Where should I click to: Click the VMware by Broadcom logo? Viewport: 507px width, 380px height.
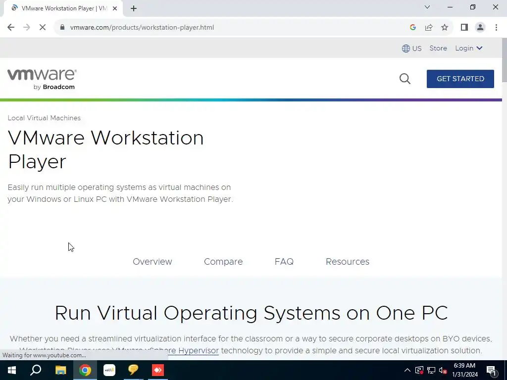[42, 79]
